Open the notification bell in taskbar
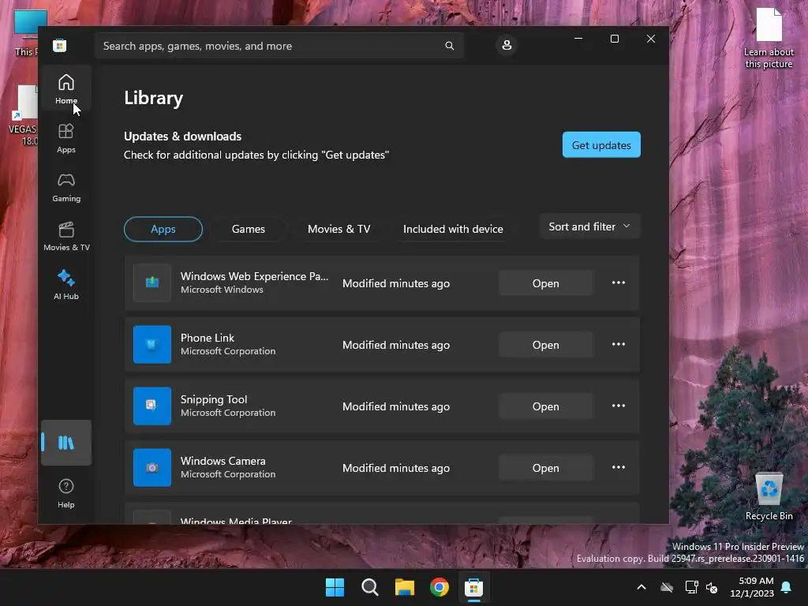 [787, 587]
